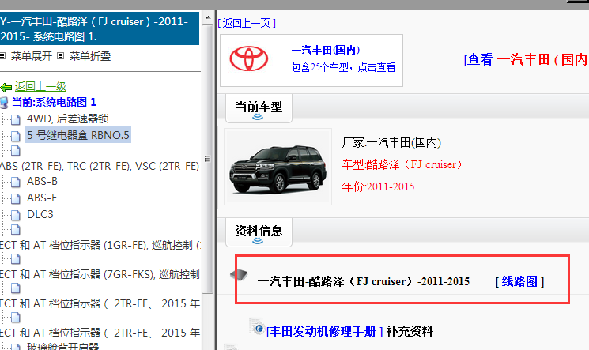This screenshot has height=350, width=589.
Task: Click the 查看 一汽丰田 (国内 link
Action: (527, 59)
